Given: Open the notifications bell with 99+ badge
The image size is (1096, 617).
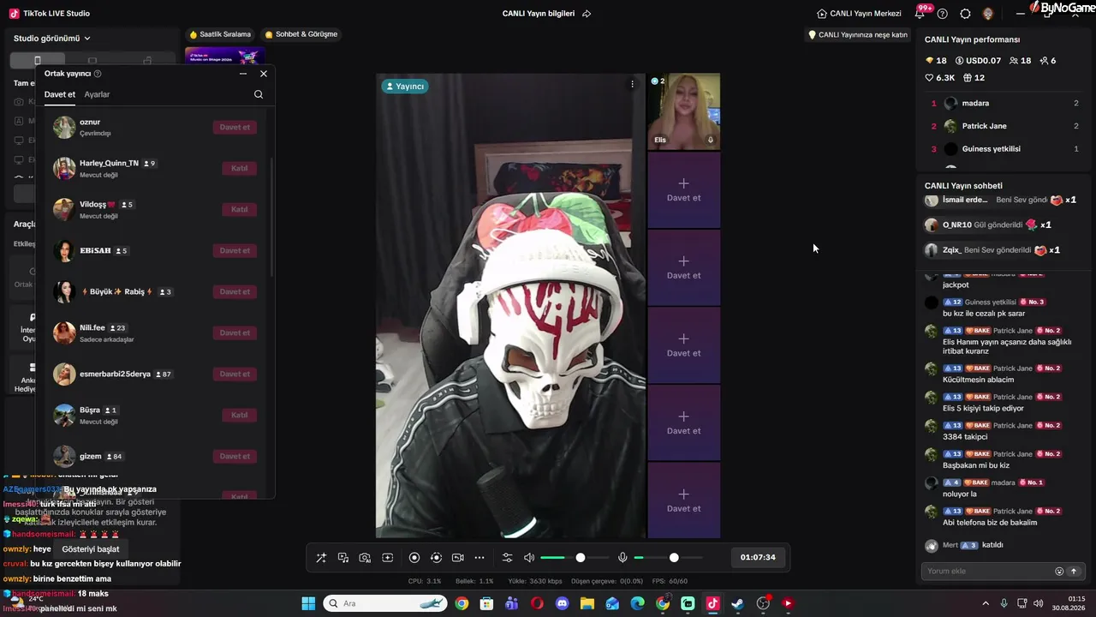Looking at the screenshot, I should (921, 13).
